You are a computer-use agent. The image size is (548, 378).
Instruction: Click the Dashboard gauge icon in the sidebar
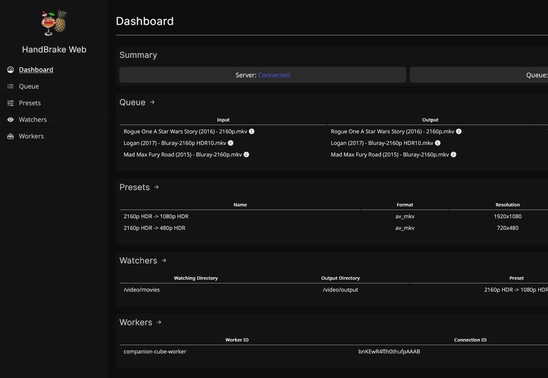point(10,70)
